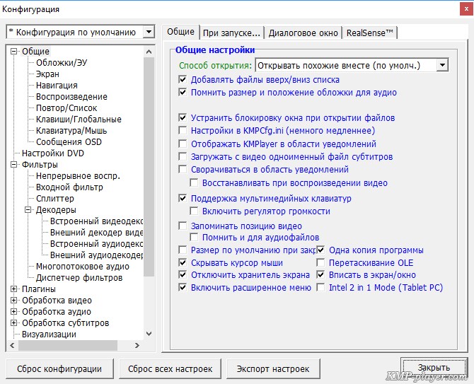The width and height of the screenshot is (474, 384).
Task: Select "Обложки/ЭУ" in the settings tree
Action: click(x=62, y=63)
